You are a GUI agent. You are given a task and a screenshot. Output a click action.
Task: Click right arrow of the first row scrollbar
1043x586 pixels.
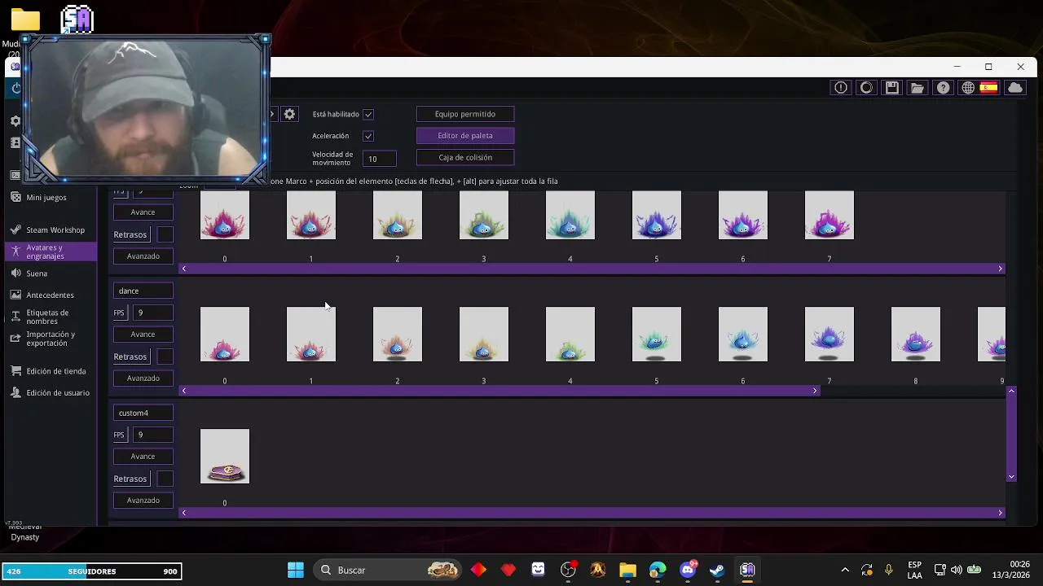click(x=1000, y=269)
